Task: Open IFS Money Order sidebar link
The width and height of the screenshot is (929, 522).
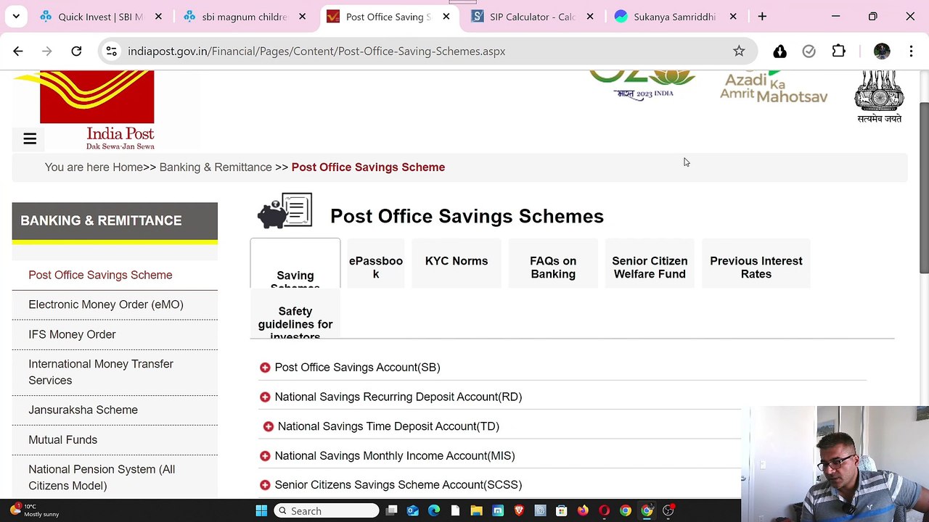Action: pyautogui.click(x=72, y=334)
